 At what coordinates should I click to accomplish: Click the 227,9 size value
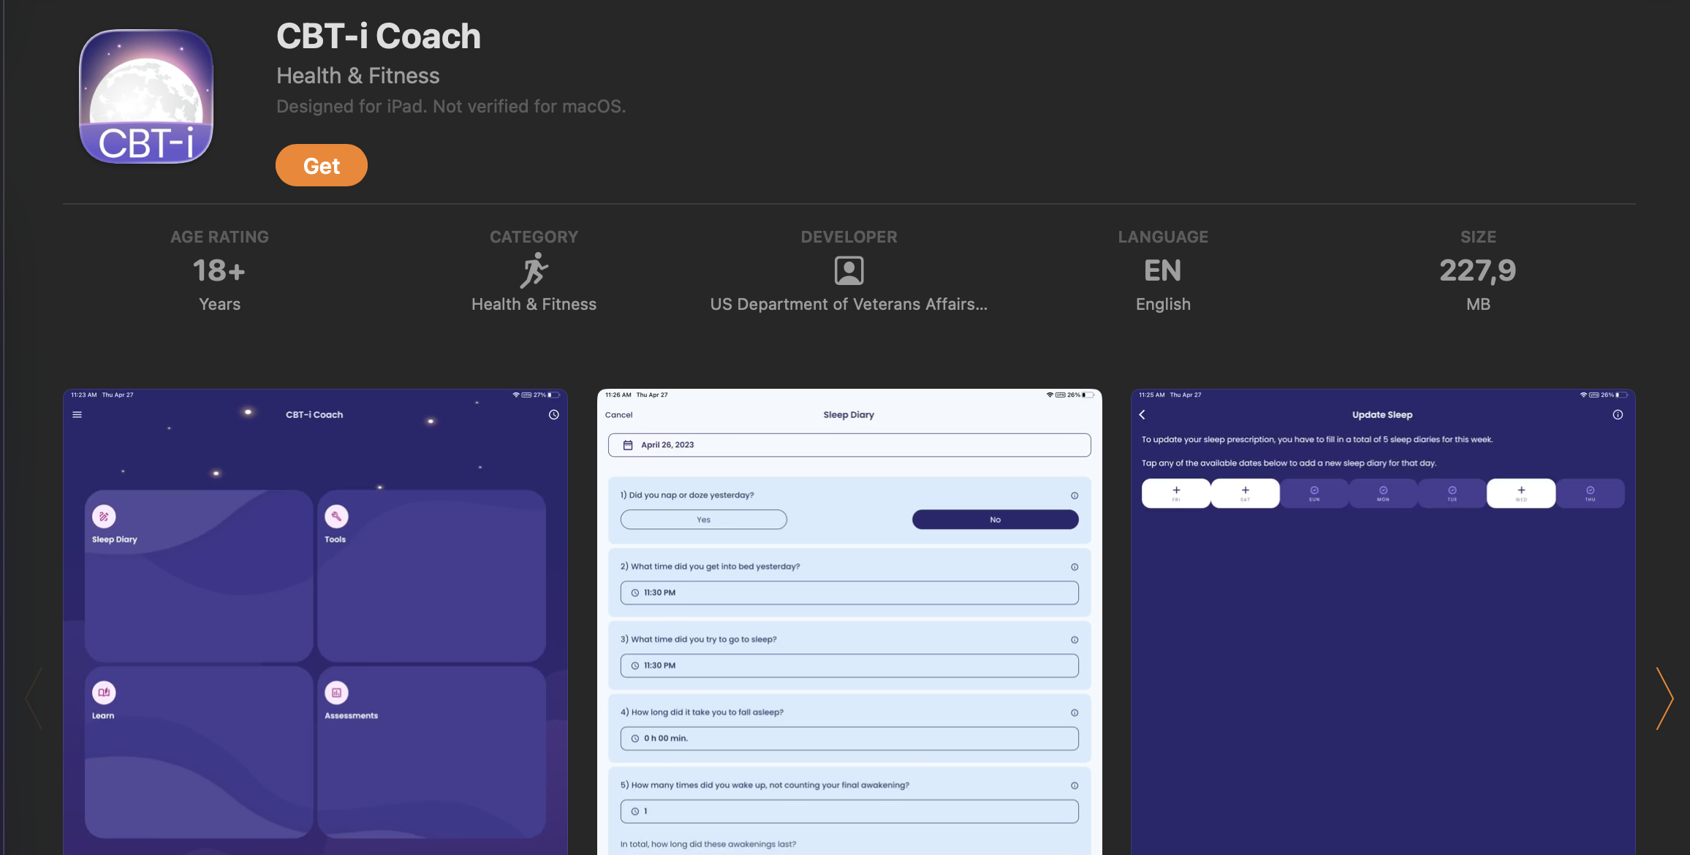point(1478,271)
